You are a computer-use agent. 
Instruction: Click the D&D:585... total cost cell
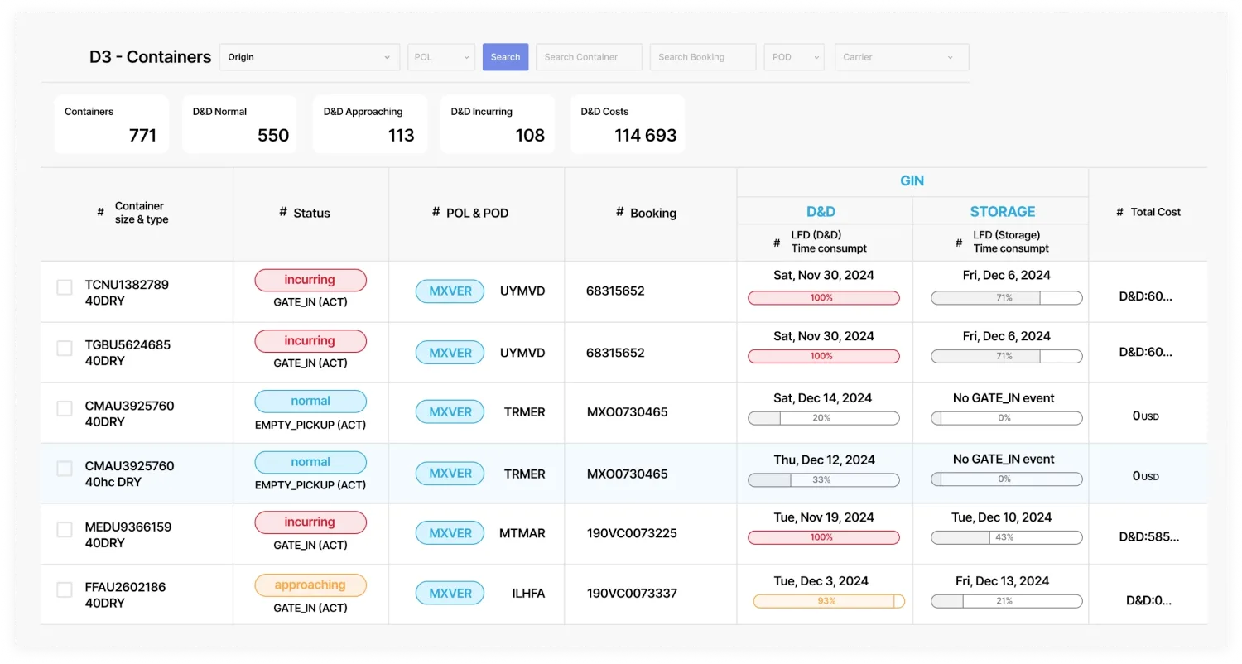(1149, 536)
